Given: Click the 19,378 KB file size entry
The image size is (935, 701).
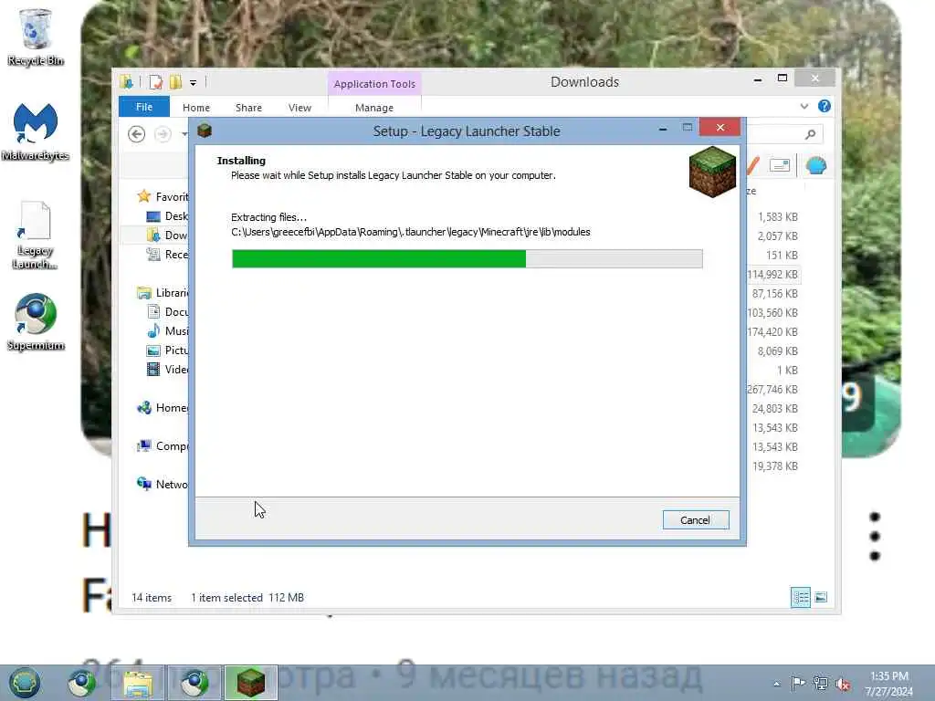Looking at the screenshot, I should pyautogui.click(x=774, y=466).
